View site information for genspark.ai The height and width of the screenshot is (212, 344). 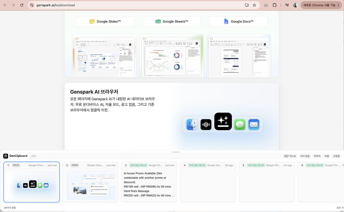point(32,5)
